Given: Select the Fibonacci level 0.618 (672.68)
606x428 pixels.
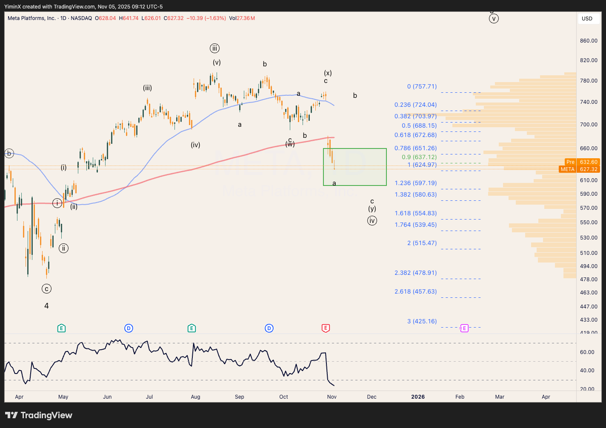Looking at the screenshot, I should [x=415, y=135].
